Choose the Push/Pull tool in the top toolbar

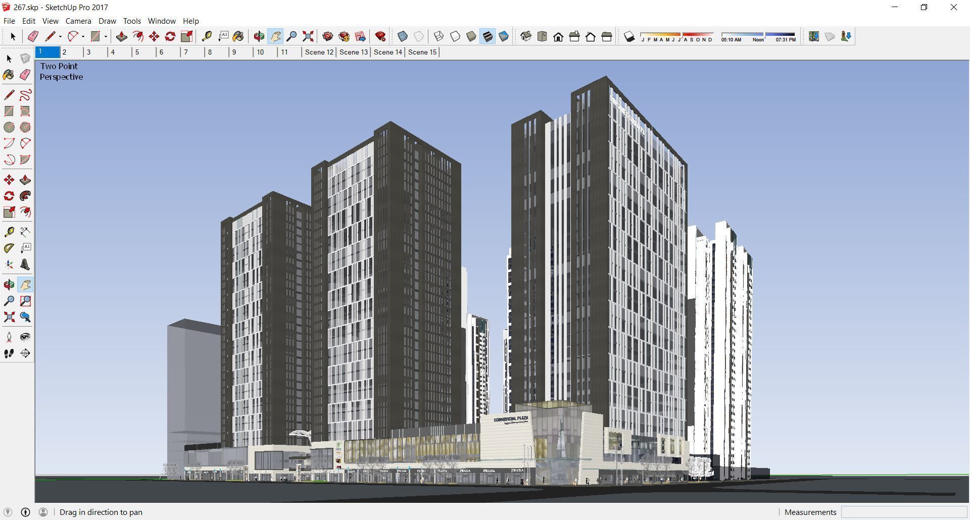tap(121, 36)
